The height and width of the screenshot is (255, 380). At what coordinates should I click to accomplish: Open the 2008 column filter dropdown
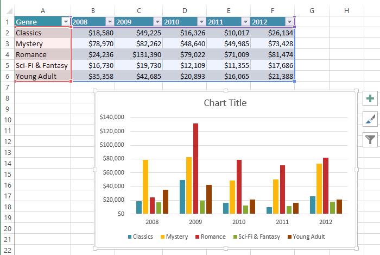110,22
